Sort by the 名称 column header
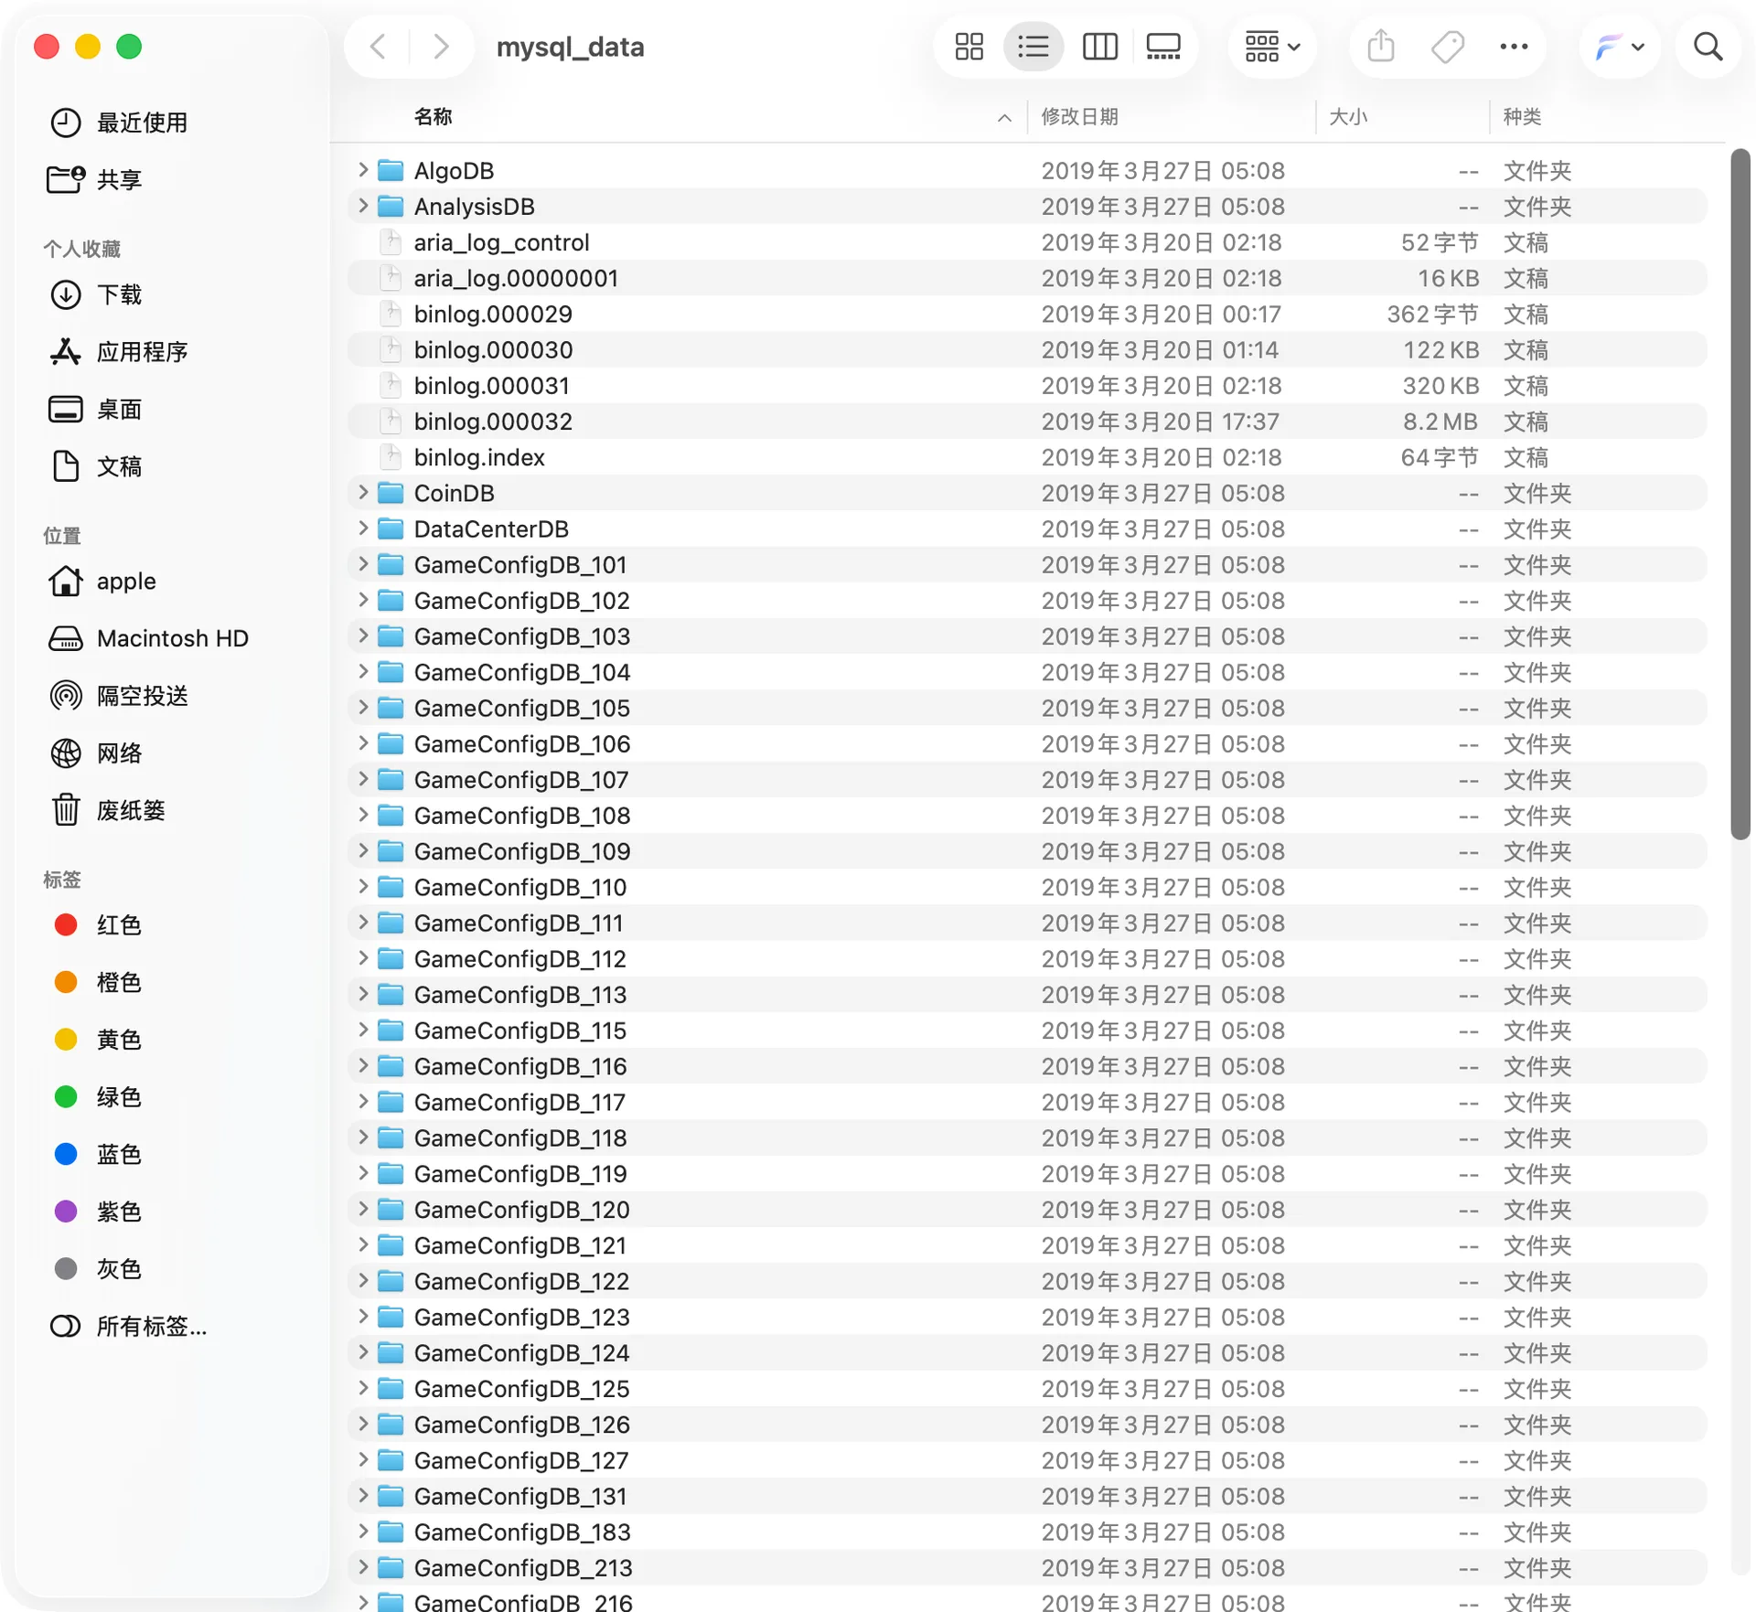 click(x=433, y=117)
